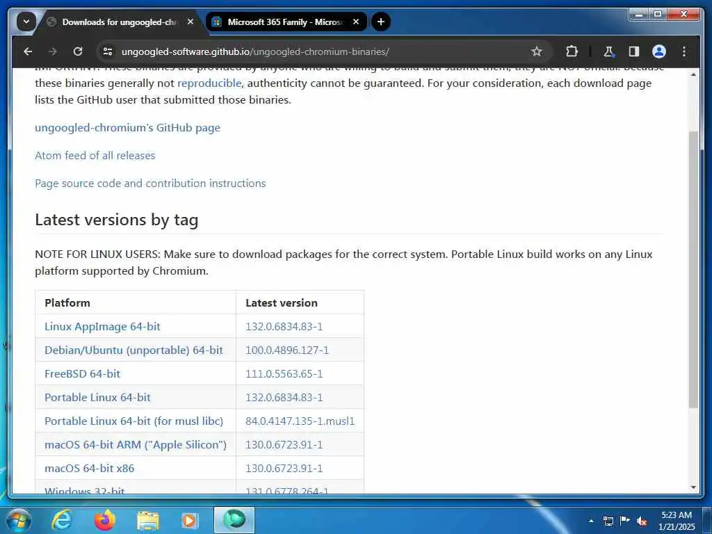
Task: Click the scrollbar up arrow
Action: point(693,74)
